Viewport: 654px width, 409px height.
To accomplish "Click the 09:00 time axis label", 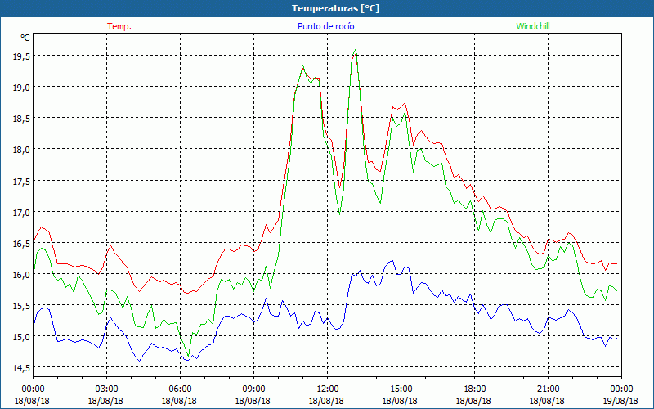I will 253,389.
